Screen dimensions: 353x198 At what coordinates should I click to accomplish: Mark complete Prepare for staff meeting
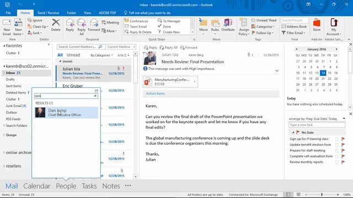(336, 151)
